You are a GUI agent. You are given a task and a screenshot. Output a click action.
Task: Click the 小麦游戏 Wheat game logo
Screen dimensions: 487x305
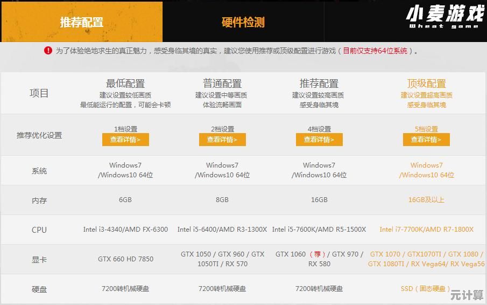tap(444, 18)
